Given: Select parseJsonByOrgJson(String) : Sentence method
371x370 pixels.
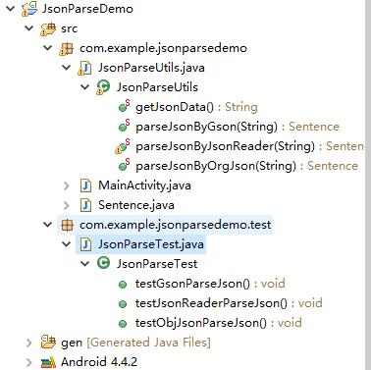Looking at the screenshot, I should click(246, 166).
